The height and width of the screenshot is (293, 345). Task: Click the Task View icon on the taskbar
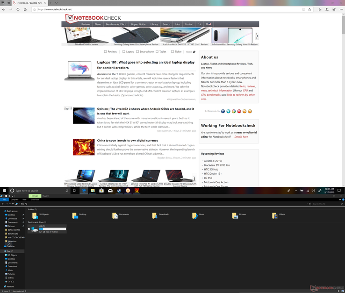coord(75,191)
